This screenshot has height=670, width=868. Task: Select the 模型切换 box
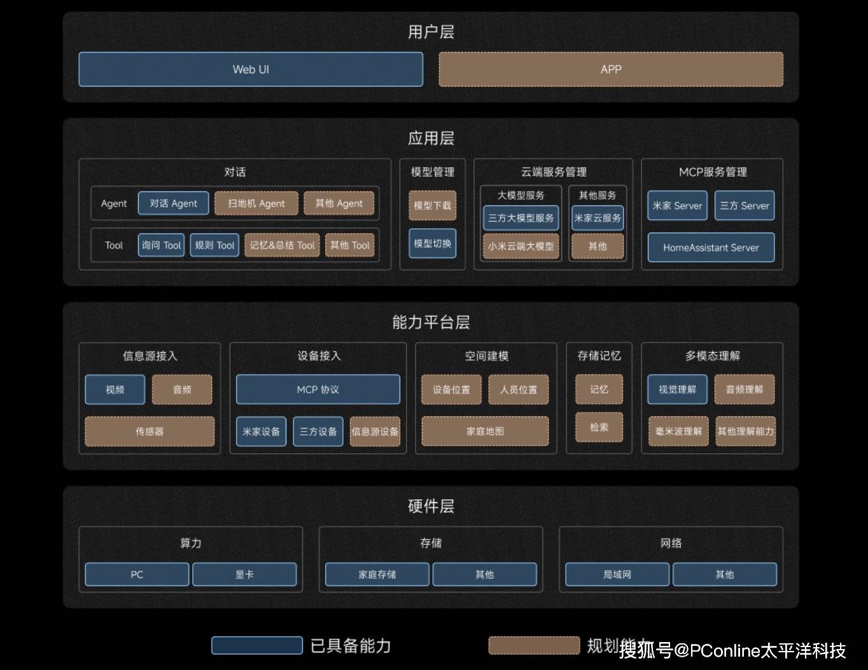[x=432, y=243]
